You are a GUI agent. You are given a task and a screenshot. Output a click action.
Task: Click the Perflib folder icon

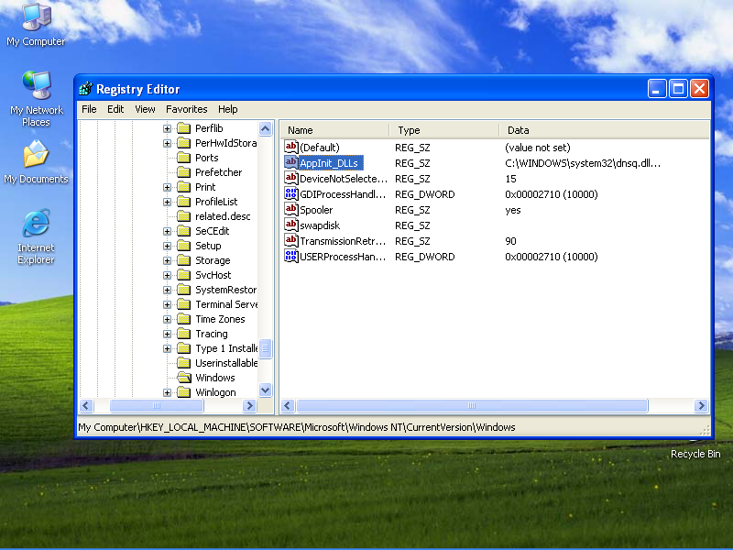tap(184, 128)
